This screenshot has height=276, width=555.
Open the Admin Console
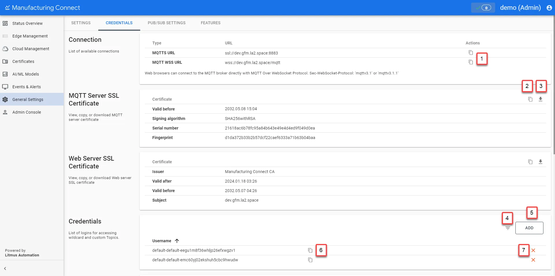tap(32, 112)
